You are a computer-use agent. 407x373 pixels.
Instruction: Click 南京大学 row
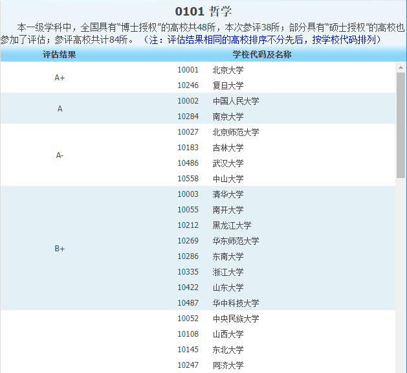click(x=258, y=117)
